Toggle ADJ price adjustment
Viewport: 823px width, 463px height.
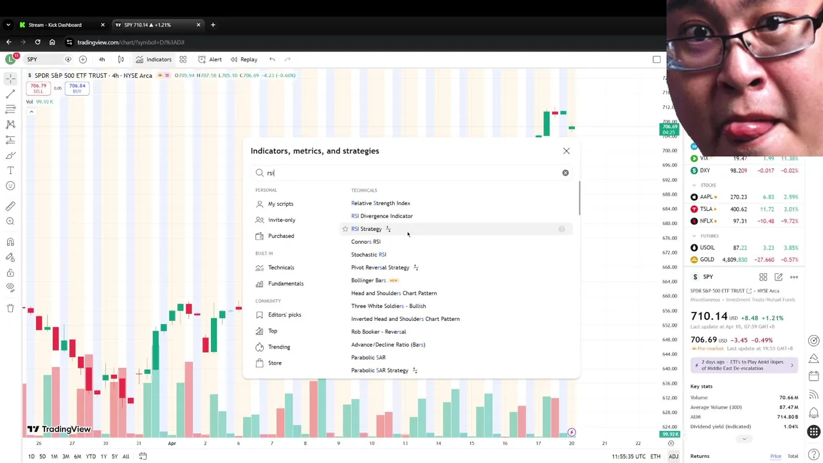click(x=673, y=457)
